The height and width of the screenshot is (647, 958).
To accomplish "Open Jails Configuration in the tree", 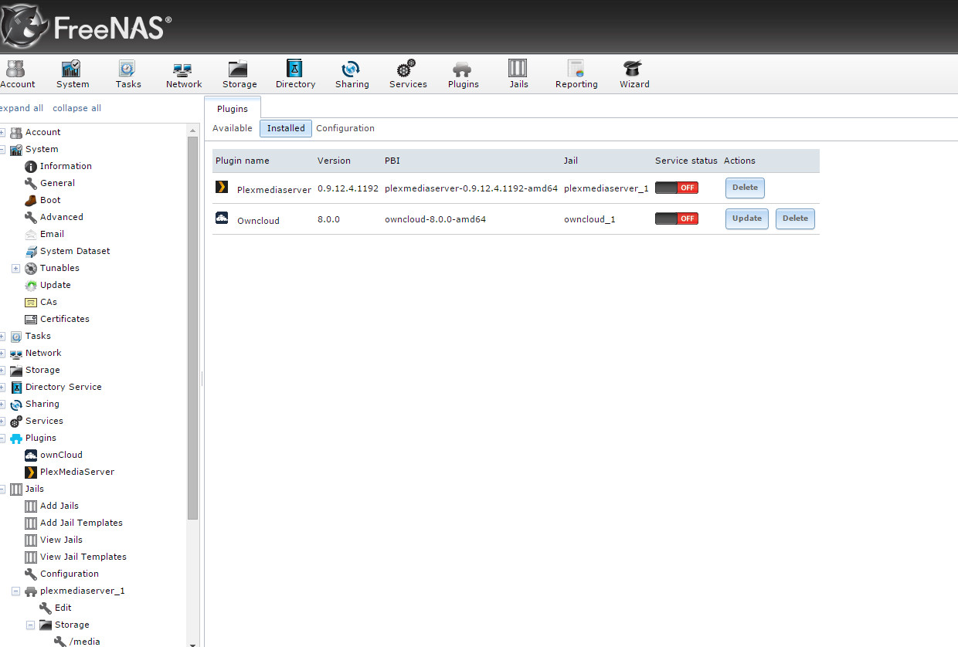I will click(x=70, y=574).
